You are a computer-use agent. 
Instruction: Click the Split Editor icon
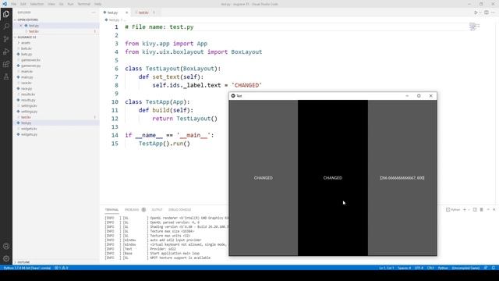[x=487, y=12]
